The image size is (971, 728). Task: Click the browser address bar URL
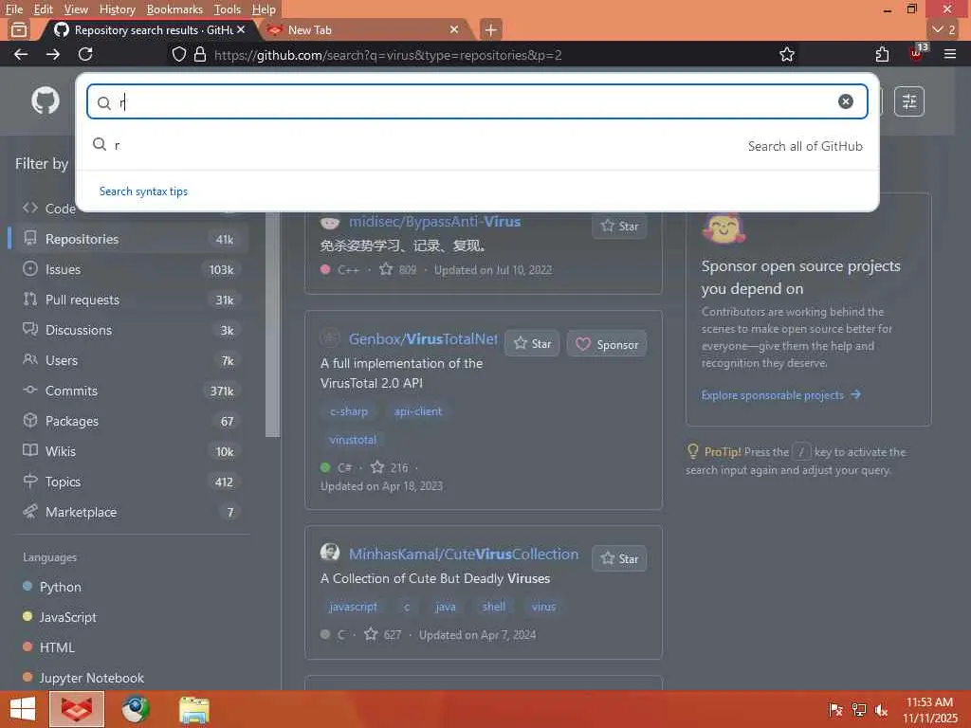point(388,55)
